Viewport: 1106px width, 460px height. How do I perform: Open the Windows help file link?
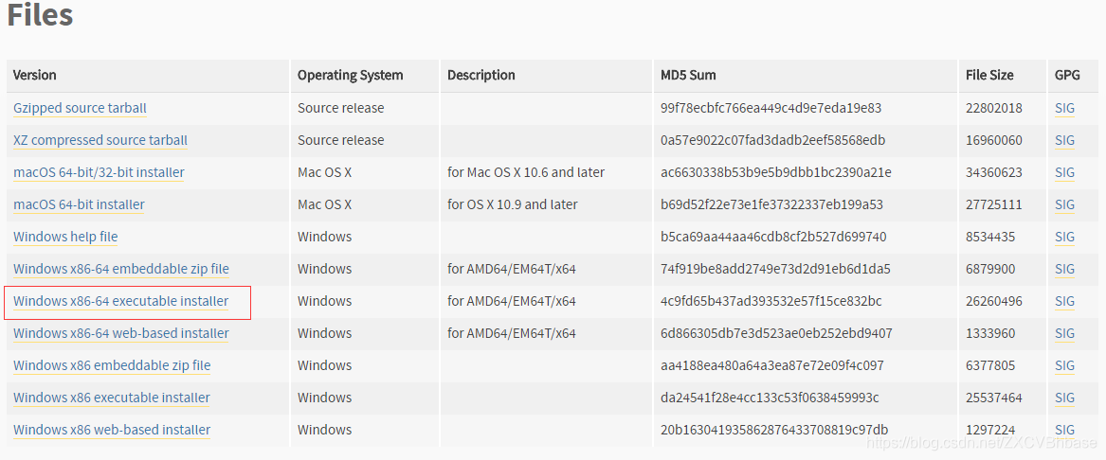pos(65,237)
